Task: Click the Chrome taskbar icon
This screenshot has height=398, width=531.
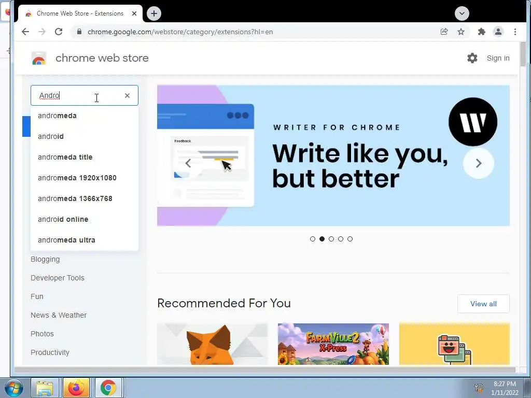Action: tap(108, 388)
